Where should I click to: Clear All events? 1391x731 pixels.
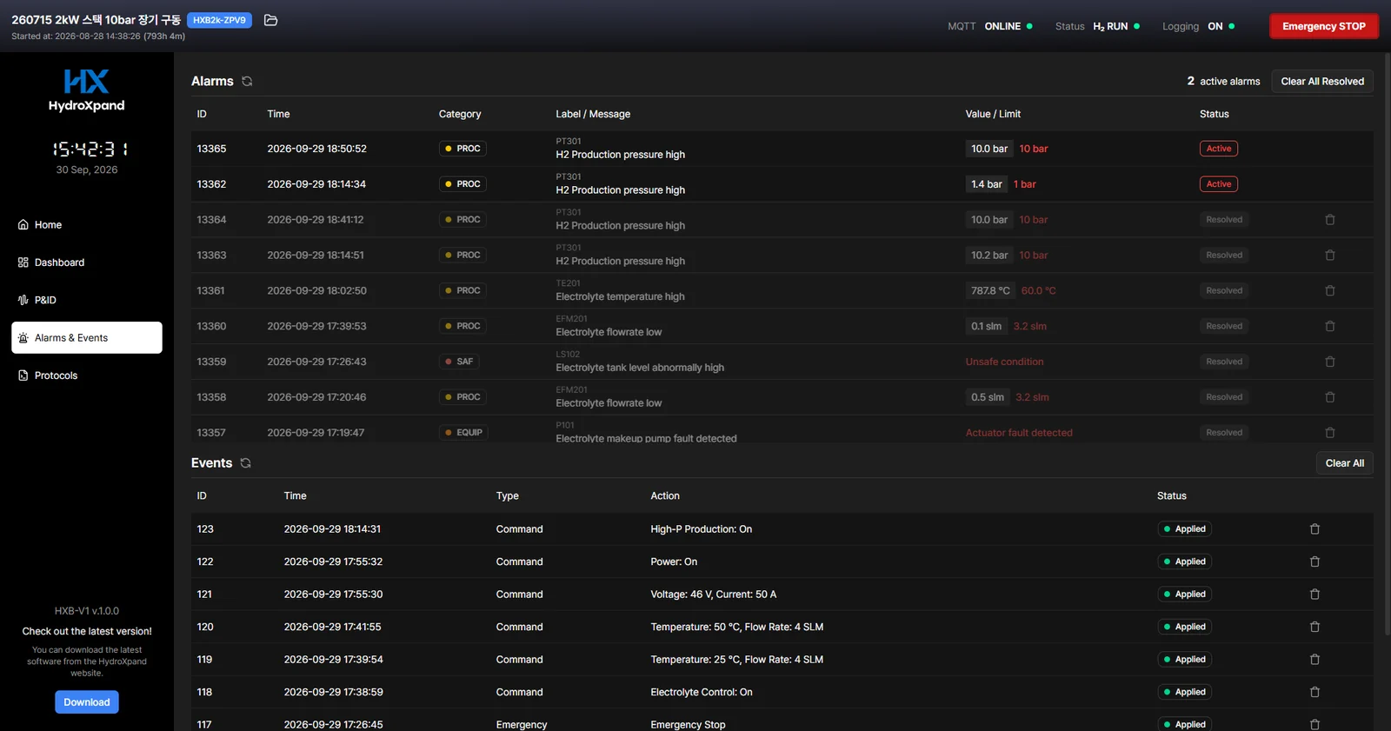pos(1344,463)
